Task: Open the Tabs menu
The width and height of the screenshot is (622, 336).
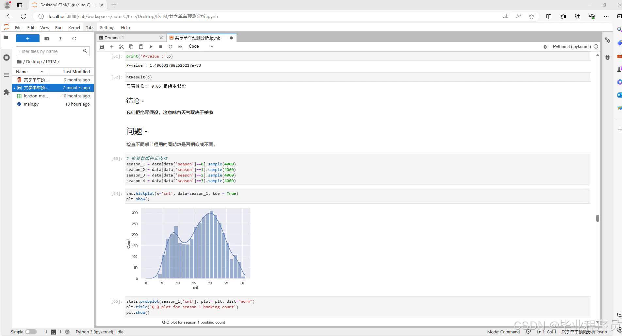Action: click(90, 27)
